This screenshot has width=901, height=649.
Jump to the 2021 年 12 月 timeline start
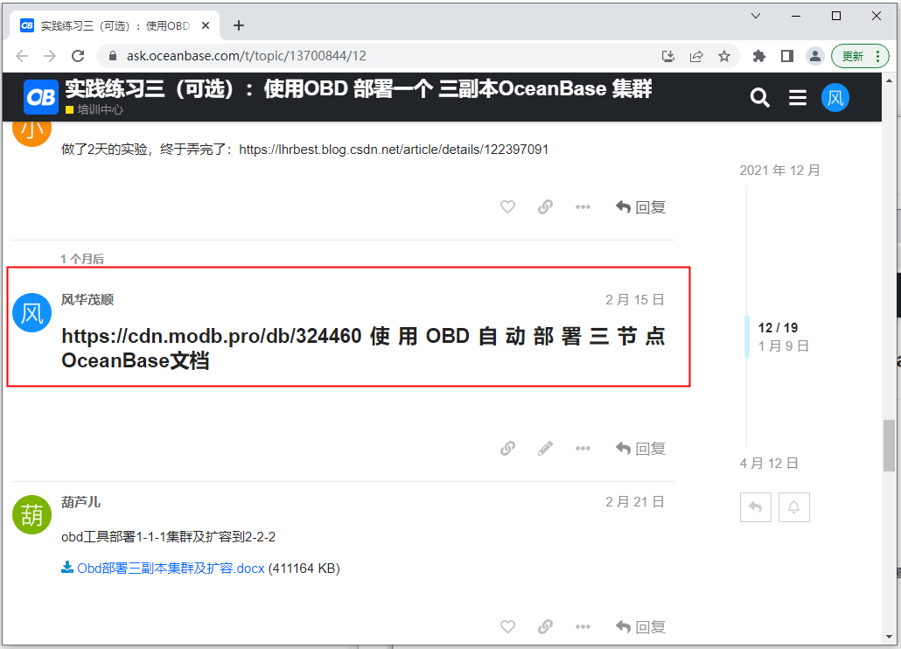(x=779, y=170)
